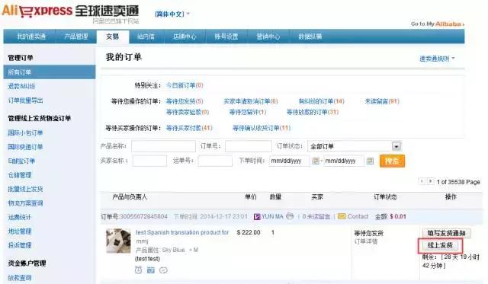Open the 0未读留言 link
Screen dimensions: 488x284
316,216
